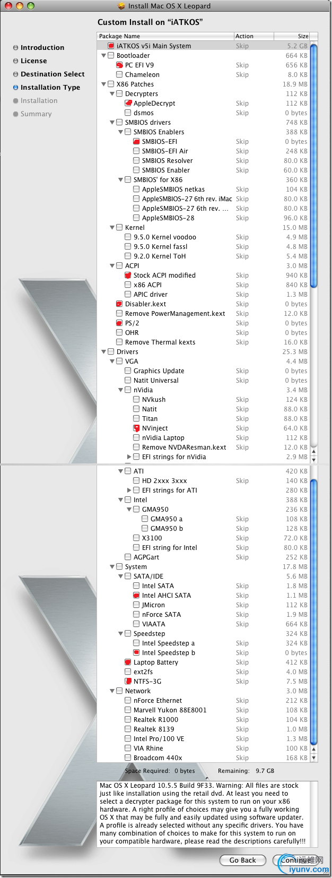Viewport: 332px width, 878px height.
Task: Select the Broadcom 440x row
Action: click(x=203, y=758)
